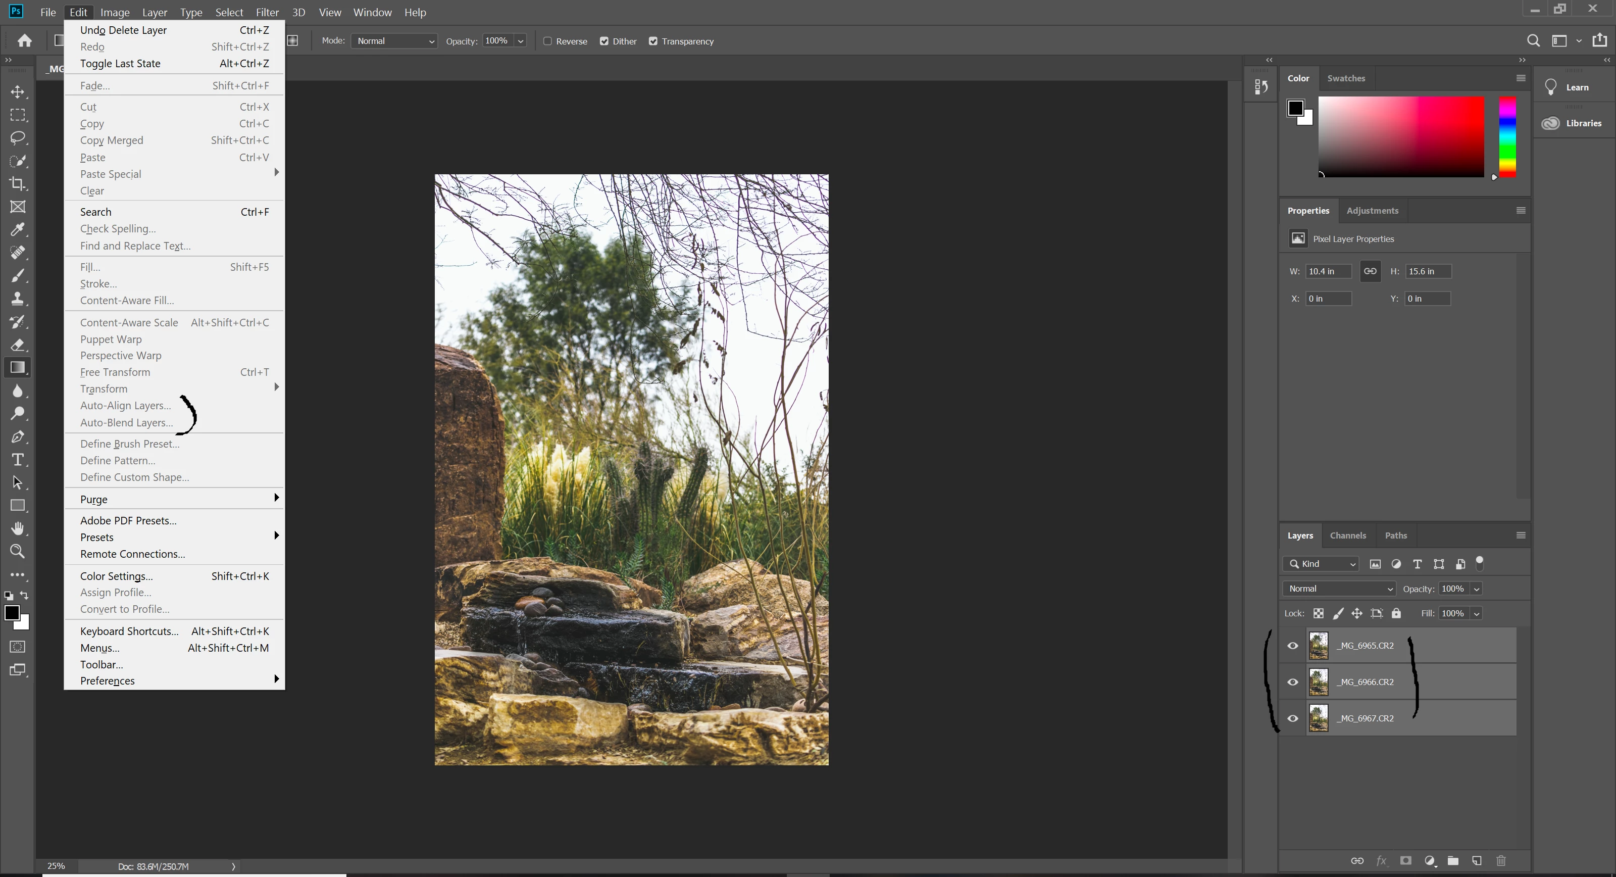Hide the _MG_6966.CR2 layer
The width and height of the screenshot is (1616, 877).
[1293, 682]
